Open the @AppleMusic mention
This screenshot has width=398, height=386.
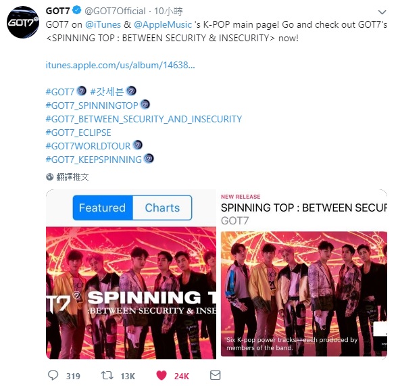tap(163, 24)
